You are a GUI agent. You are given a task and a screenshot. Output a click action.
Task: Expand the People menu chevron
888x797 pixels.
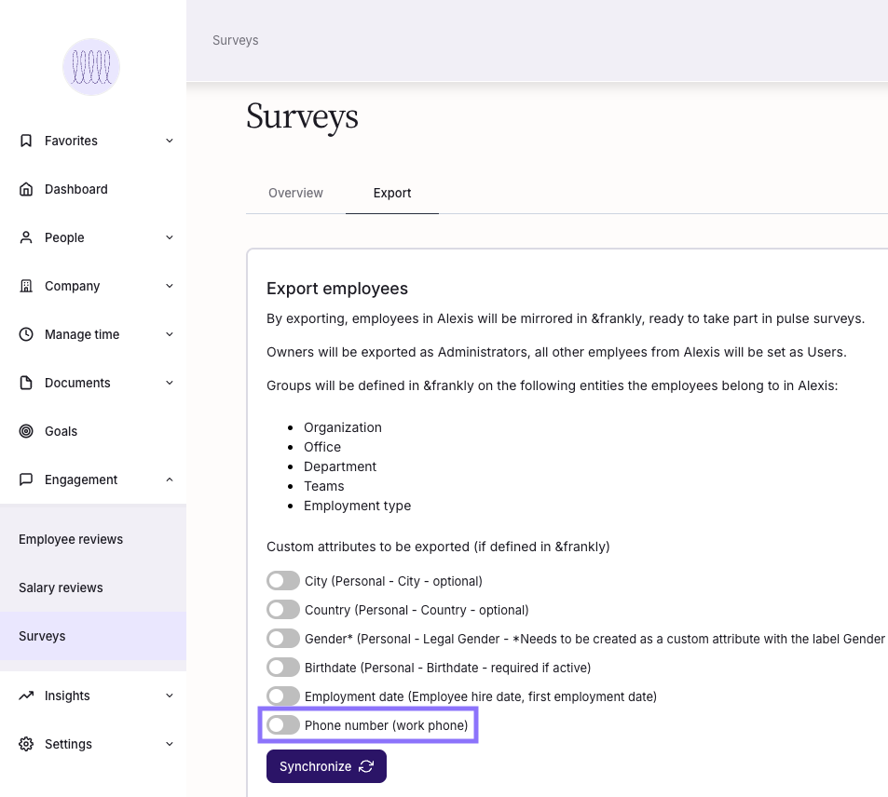[170, 237]
